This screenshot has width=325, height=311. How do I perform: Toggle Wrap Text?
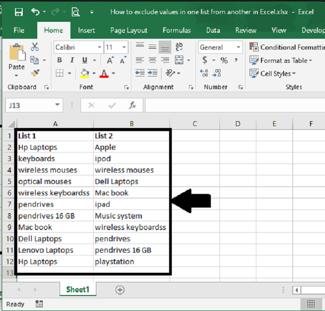tap(179, 47)
